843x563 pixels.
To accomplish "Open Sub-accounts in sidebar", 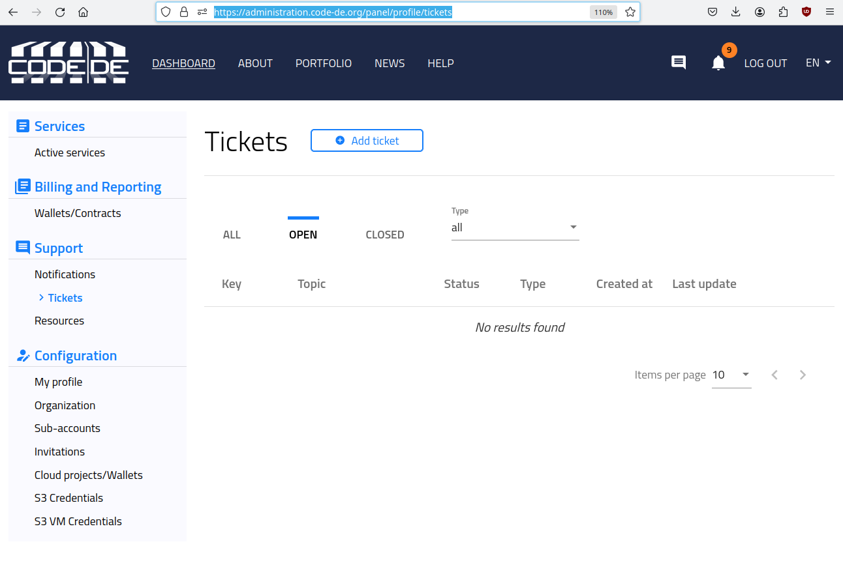I will pos(67,428).
